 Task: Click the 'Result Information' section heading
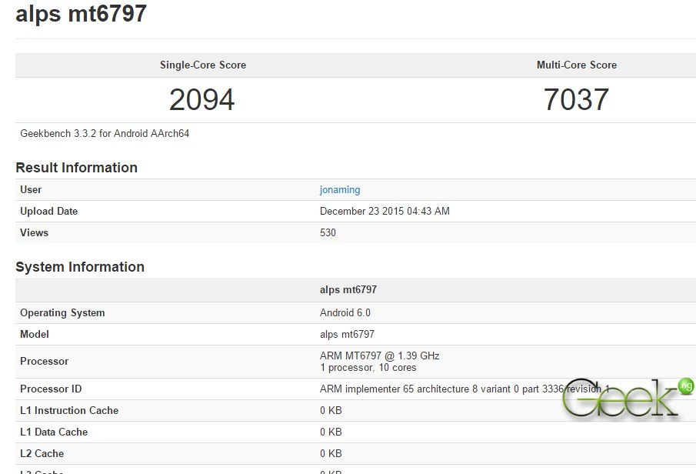(76, 168)
